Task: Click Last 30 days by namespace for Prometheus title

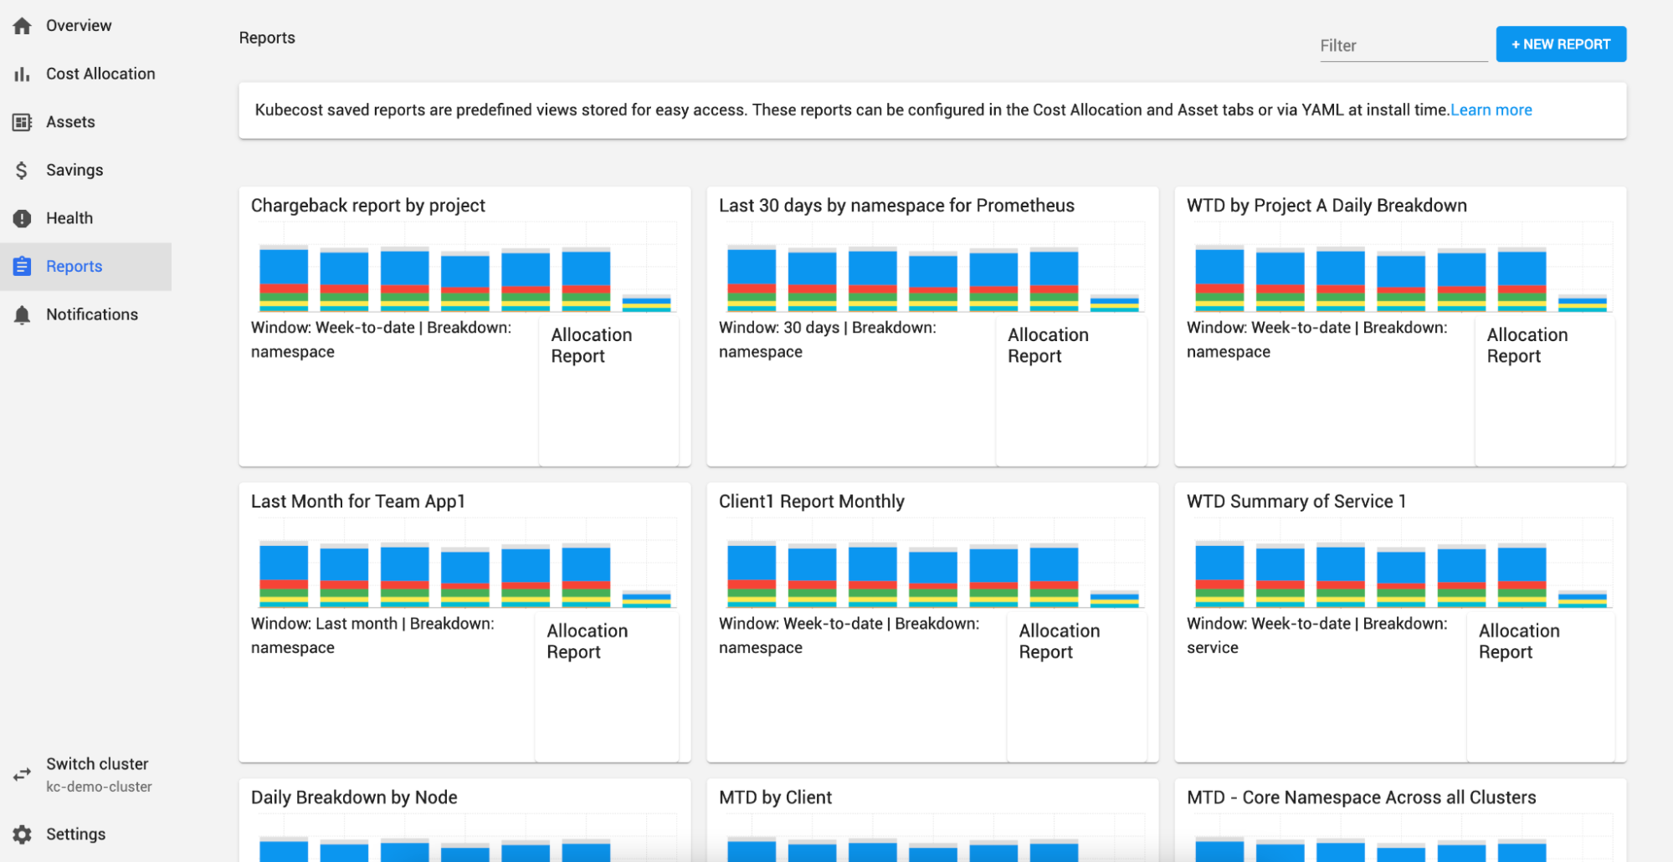Action: click(x=896, y=206)
